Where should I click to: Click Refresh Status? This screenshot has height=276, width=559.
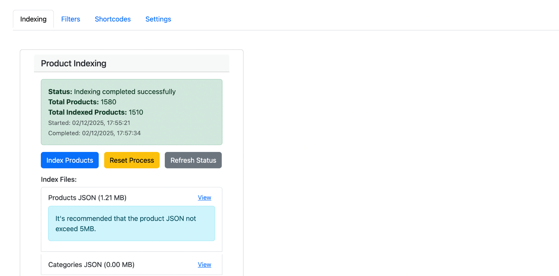(x=193, y=160)
